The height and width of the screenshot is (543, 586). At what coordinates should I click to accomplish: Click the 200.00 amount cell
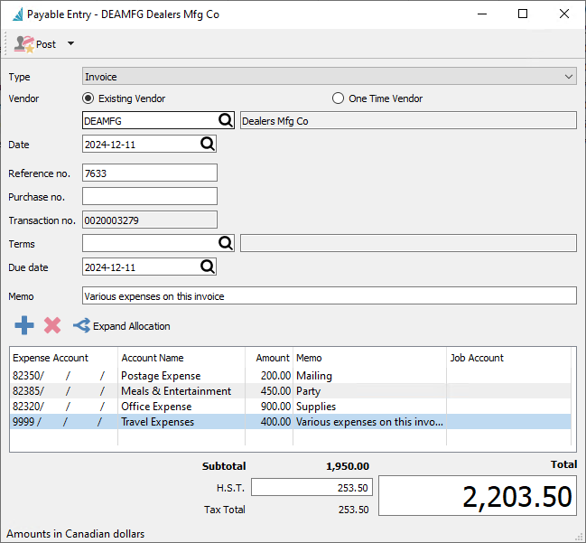[269, 376]
